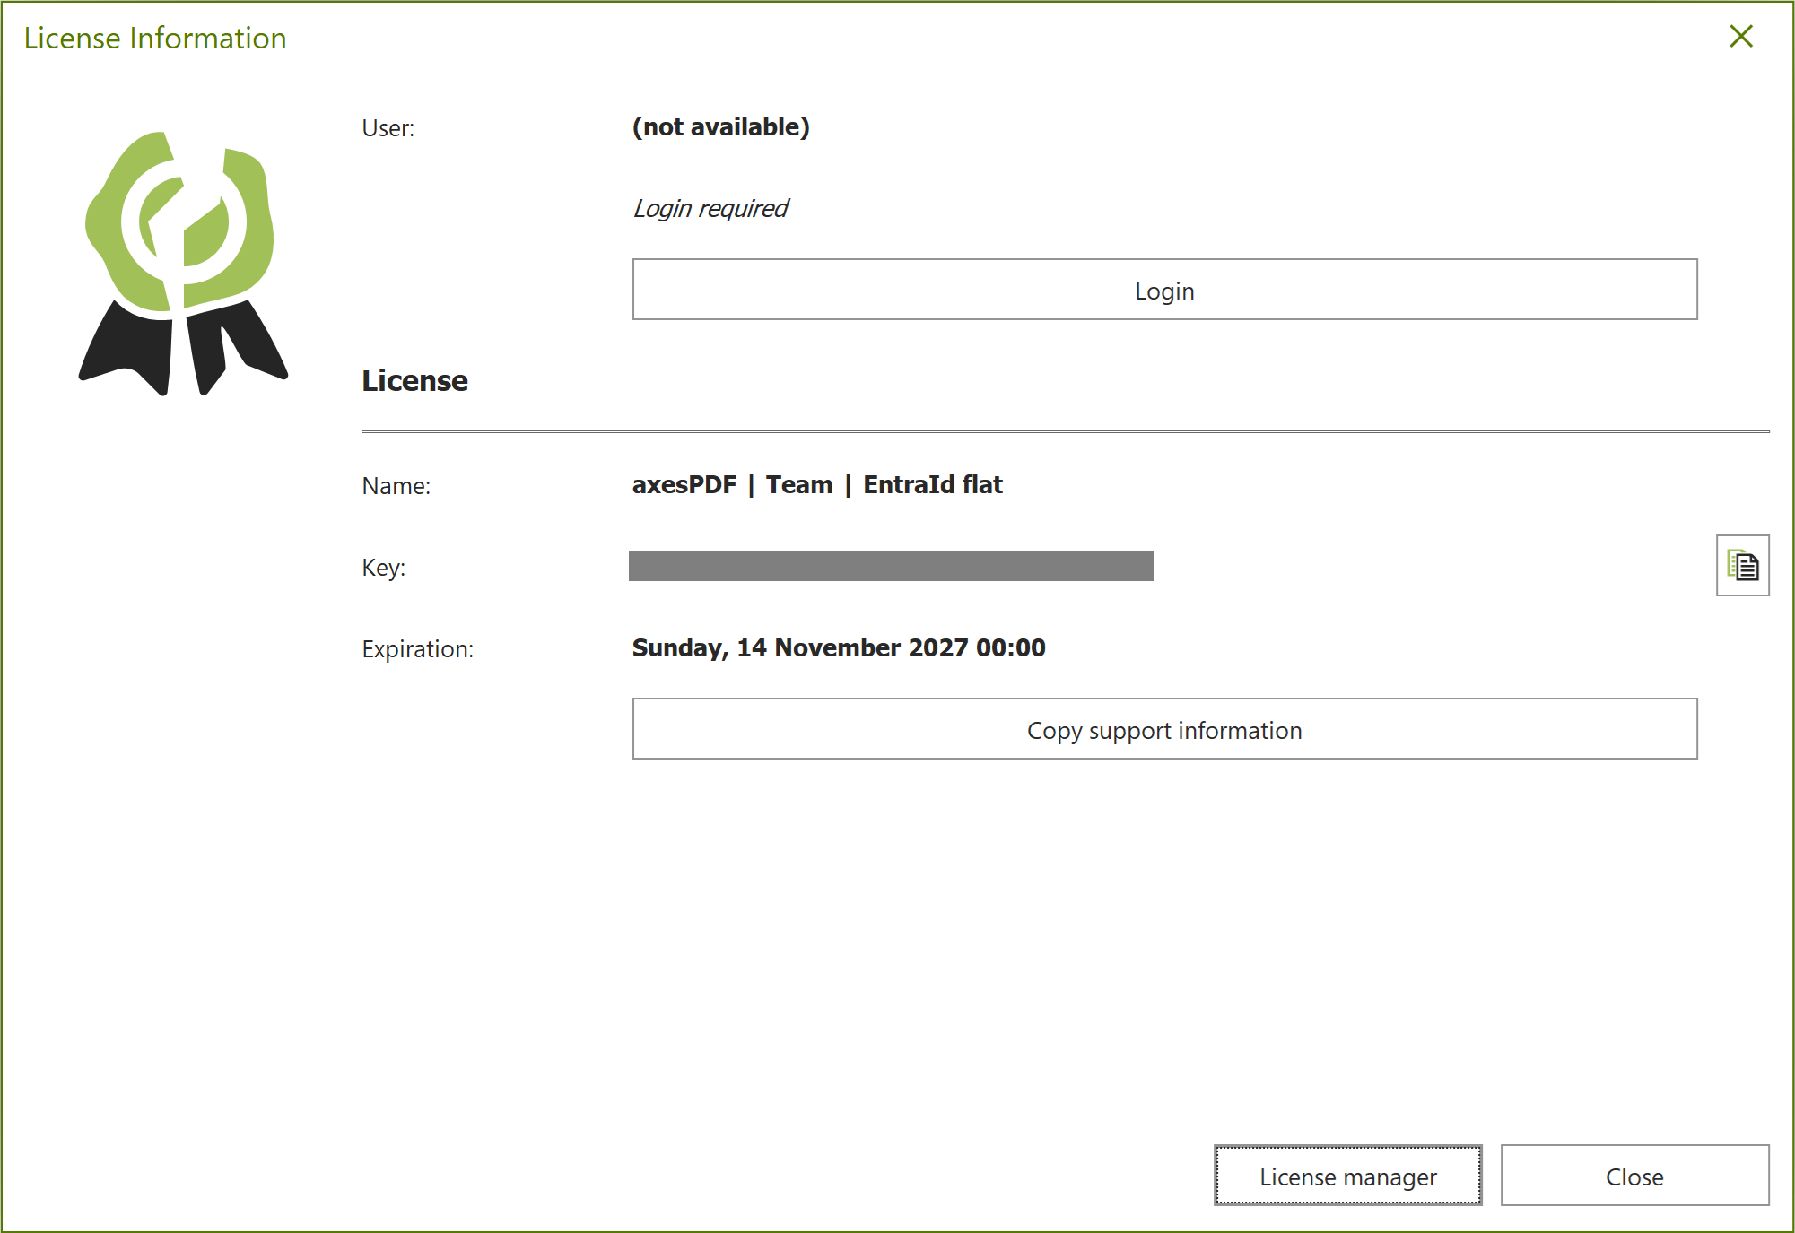Click the 'Name:' label

click(396, 486)
